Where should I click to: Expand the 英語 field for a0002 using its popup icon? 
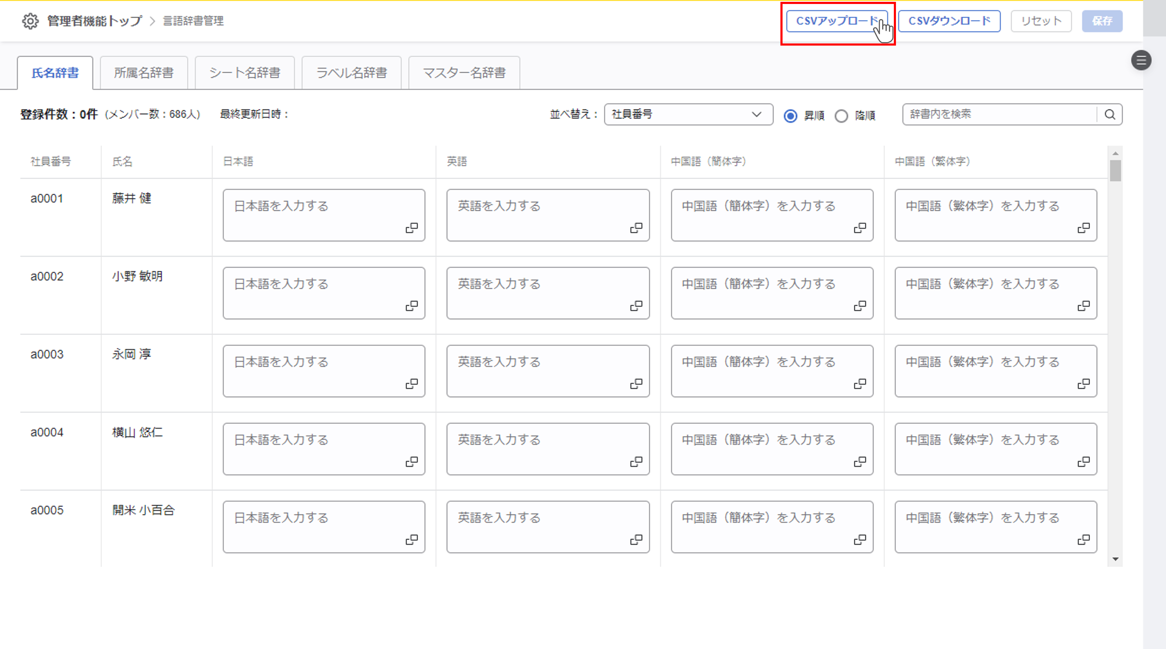point(636,306)
